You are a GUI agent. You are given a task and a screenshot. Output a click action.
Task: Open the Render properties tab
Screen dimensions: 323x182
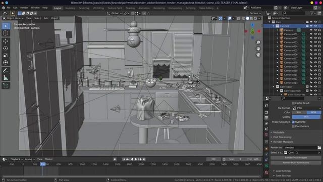266,112
